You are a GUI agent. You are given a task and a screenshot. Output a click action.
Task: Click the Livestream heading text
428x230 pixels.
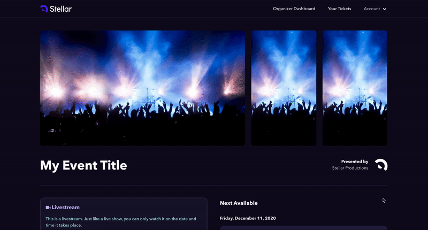[65, 208]
